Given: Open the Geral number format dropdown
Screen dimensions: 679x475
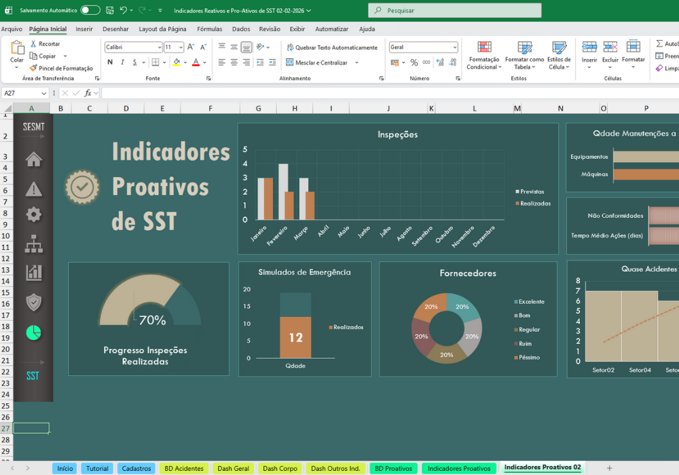Looking at the screenshot, I should (455, 47).
